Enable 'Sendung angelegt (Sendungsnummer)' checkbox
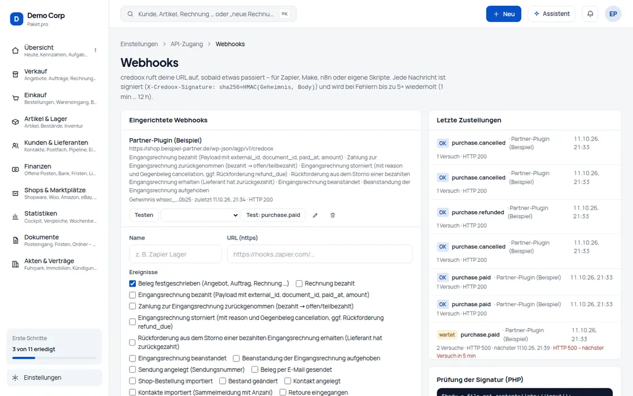This screenshot has width=633, height=396. pyautogui.click(x=132, y=370)
